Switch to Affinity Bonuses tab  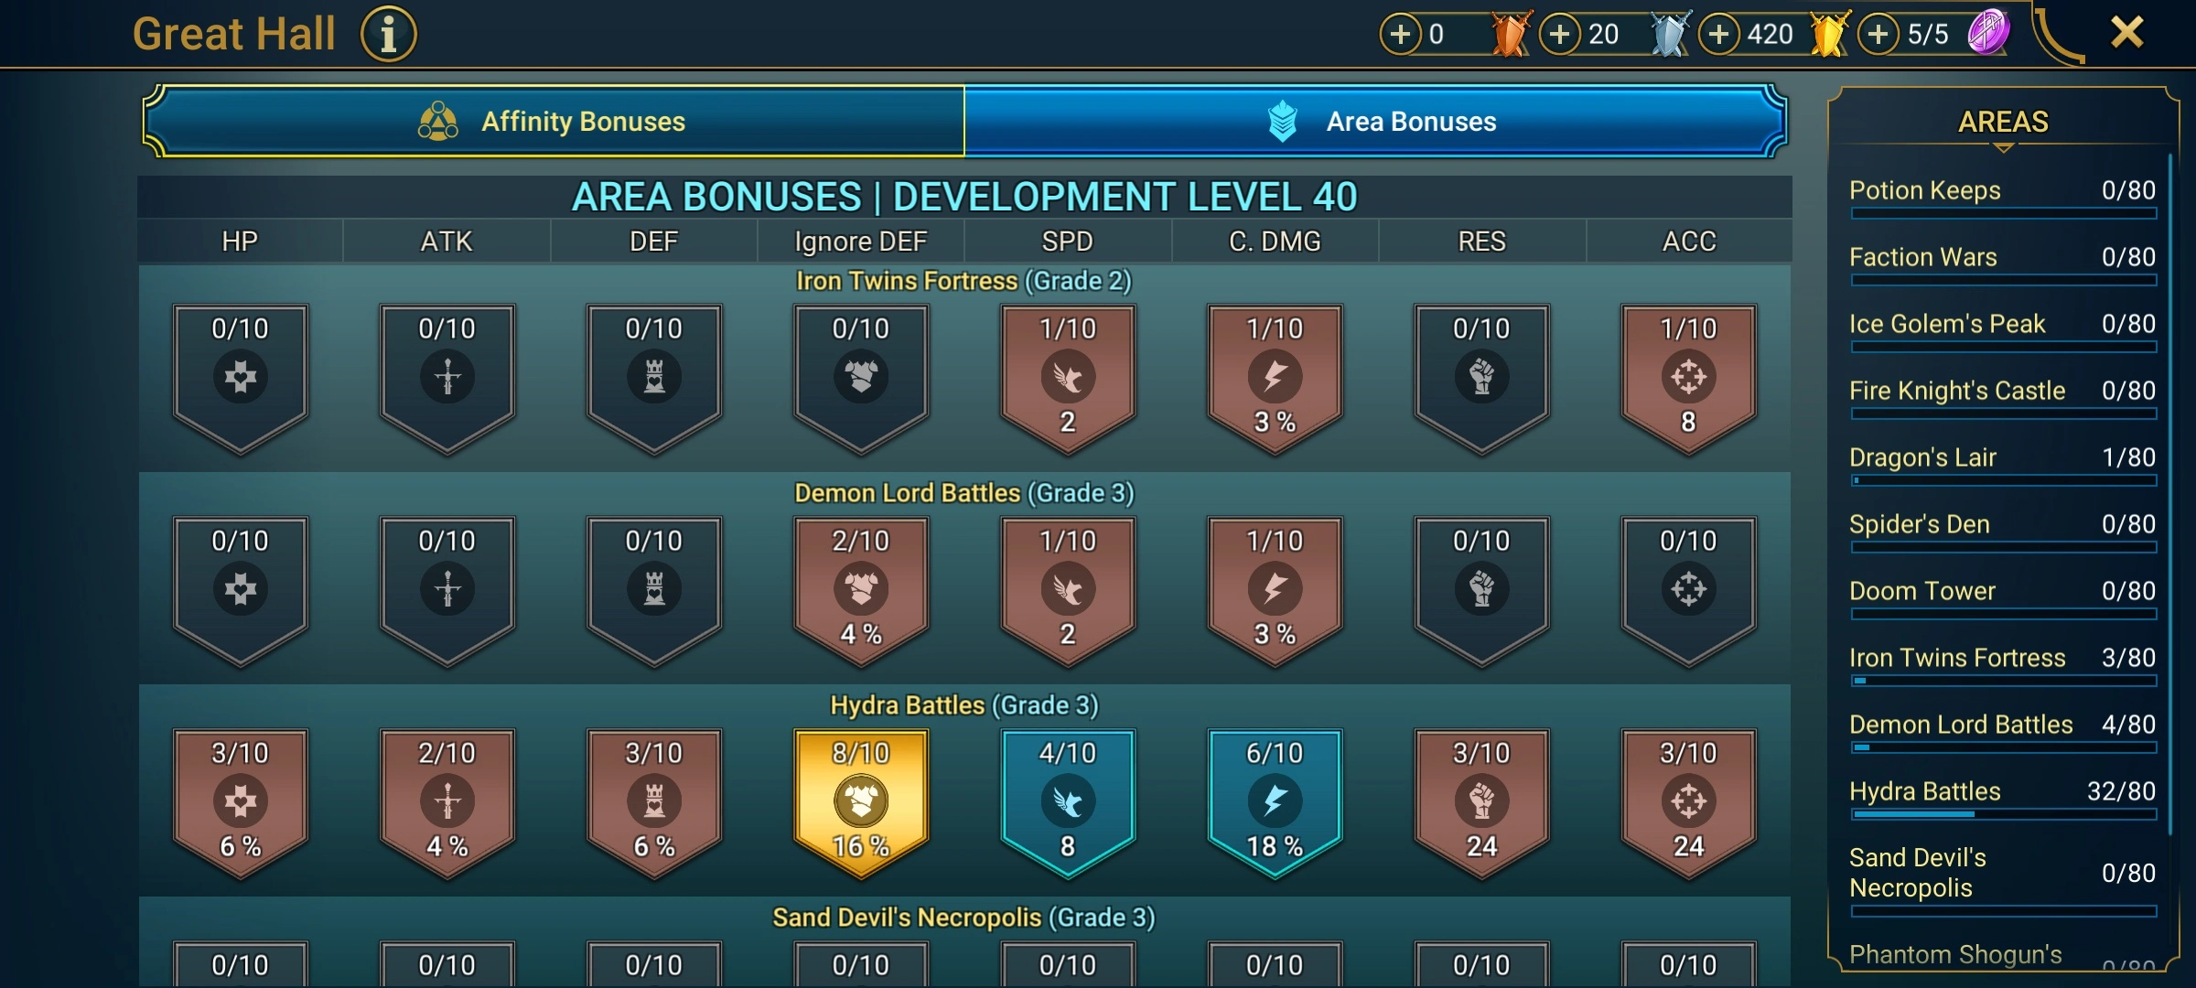pos(554,121)
